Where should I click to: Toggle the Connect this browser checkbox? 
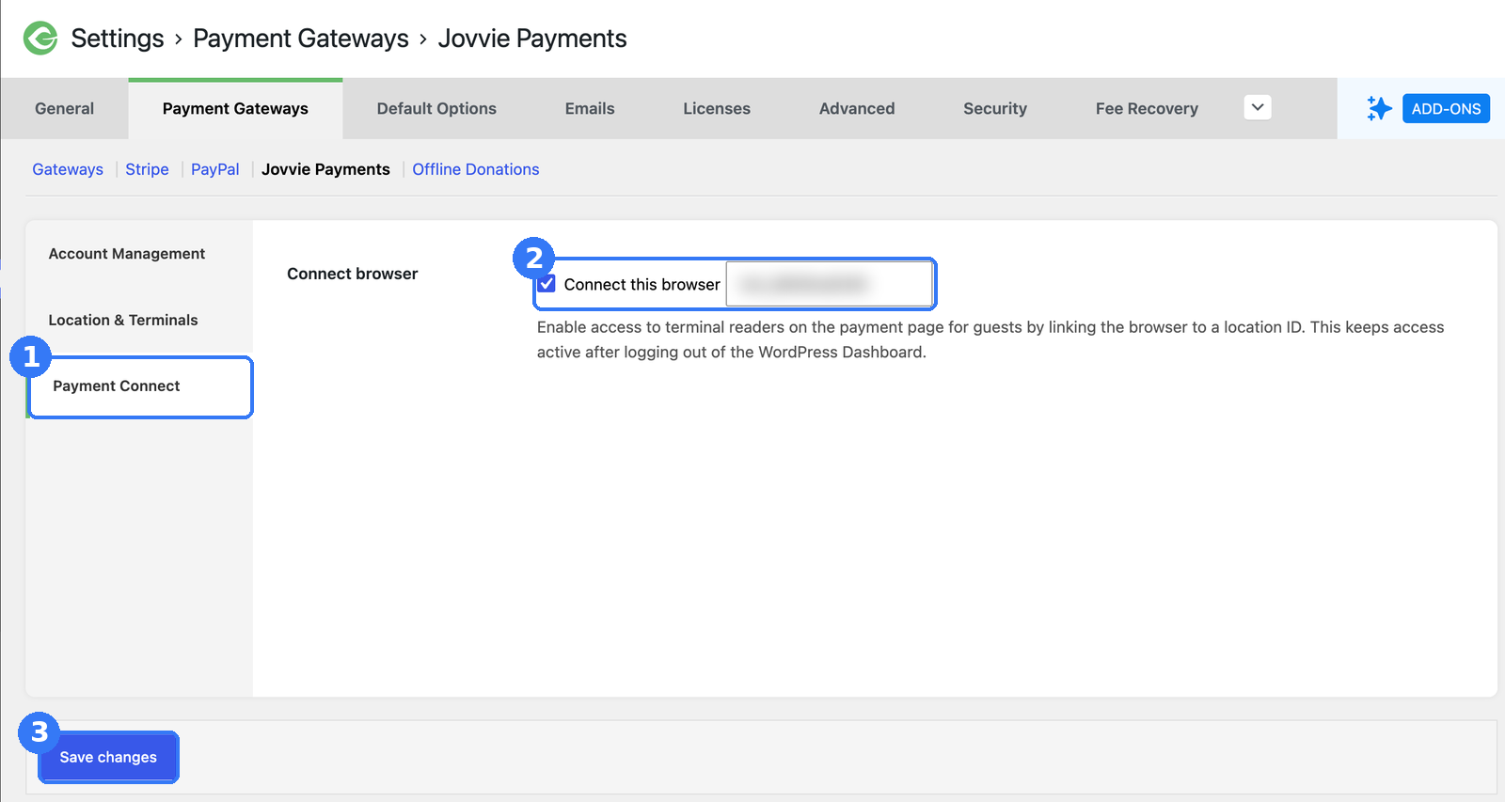(x=547, y=284)
